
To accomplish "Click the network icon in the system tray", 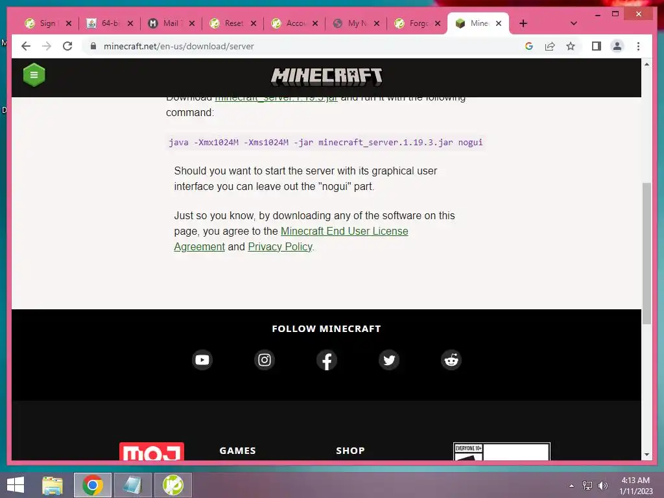I will 587,485.
